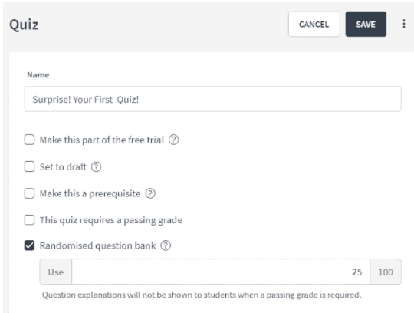The height and width of the screenshot is (313, 414).
Task: Open the three-dot more options menu
Action: (404, 24)
